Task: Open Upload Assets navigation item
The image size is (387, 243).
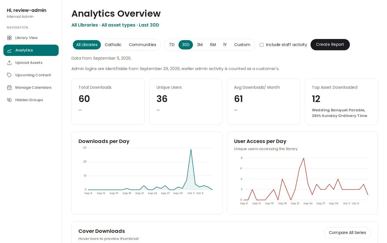Action: (x=31, y=63)
